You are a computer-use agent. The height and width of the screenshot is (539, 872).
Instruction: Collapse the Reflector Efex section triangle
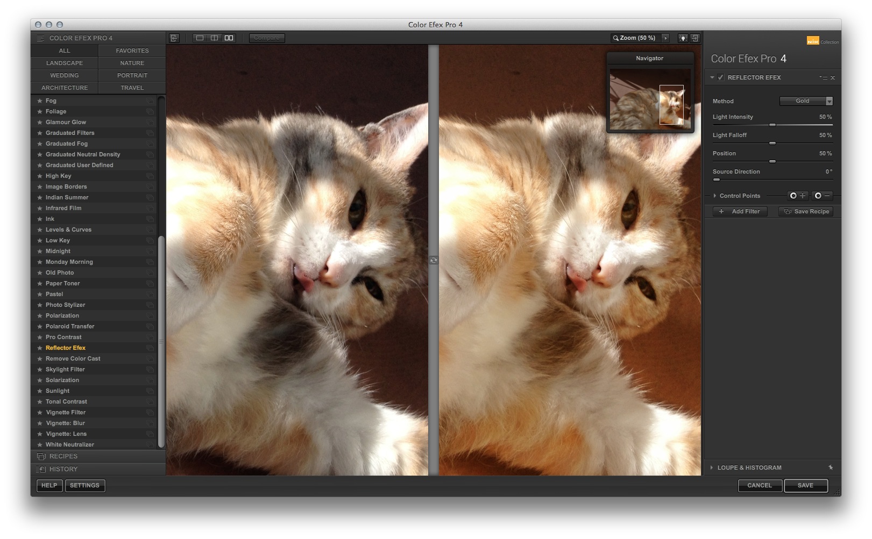point(712,77)
